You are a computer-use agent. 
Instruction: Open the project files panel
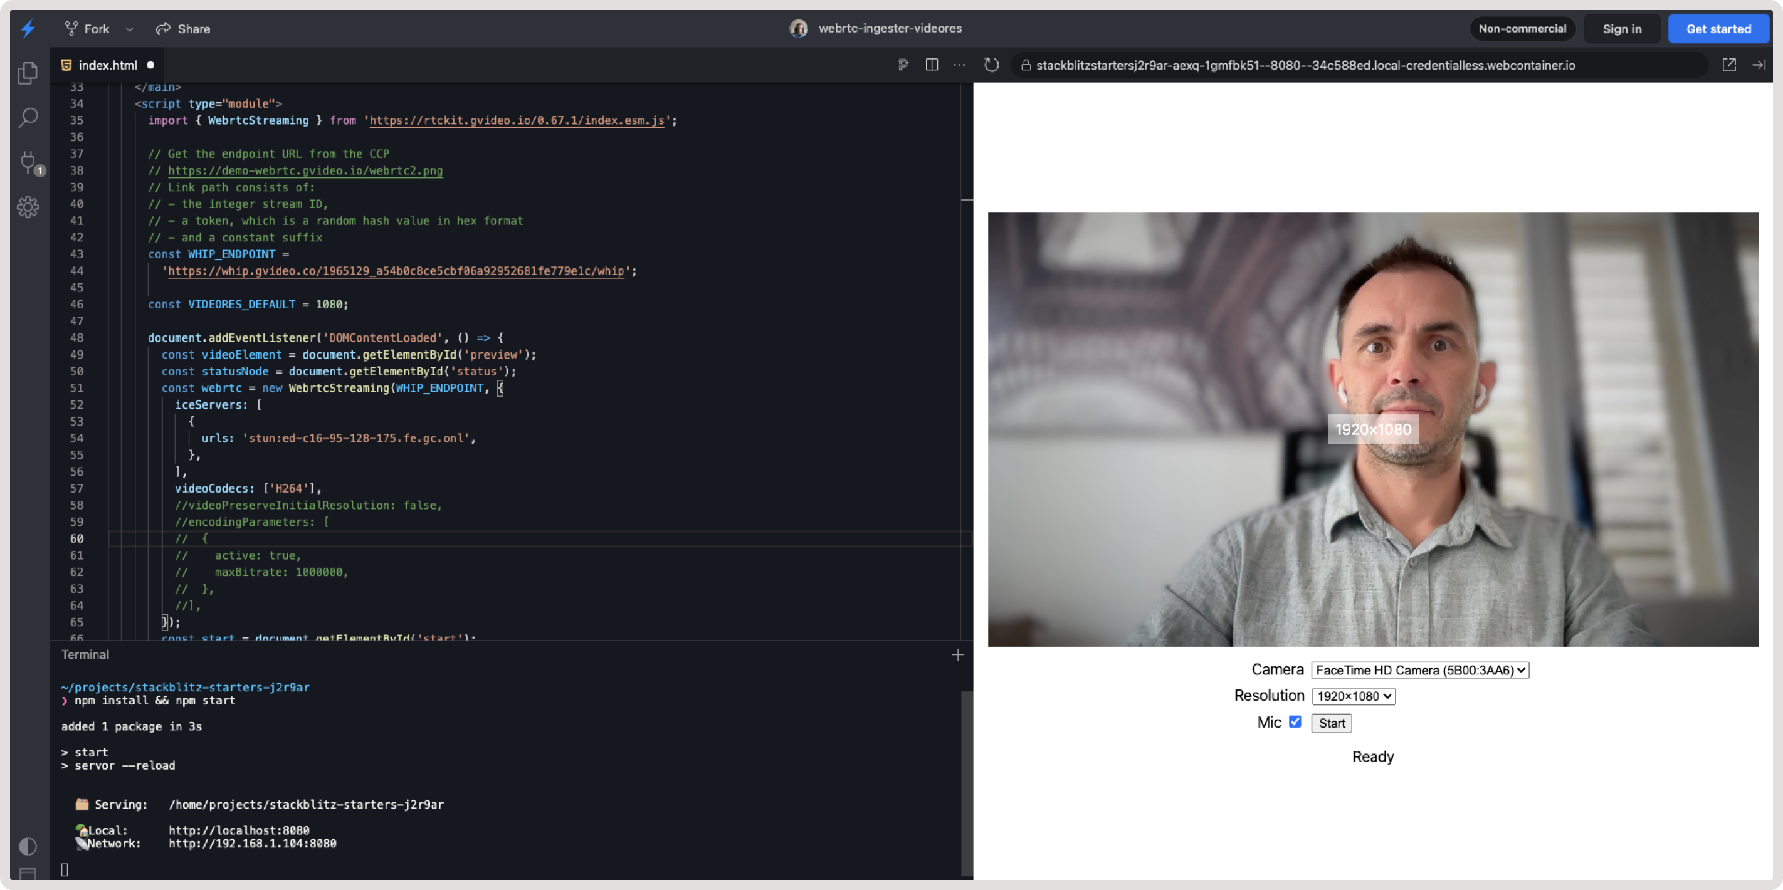click(28, 73)
